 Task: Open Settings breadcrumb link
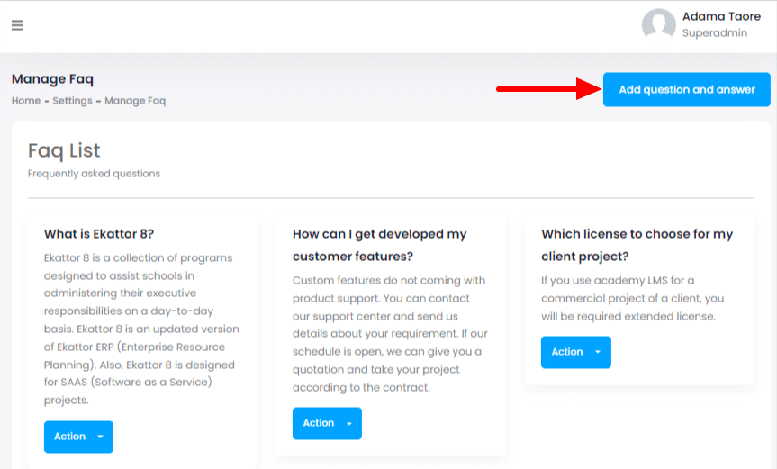[x=72, y=101]
